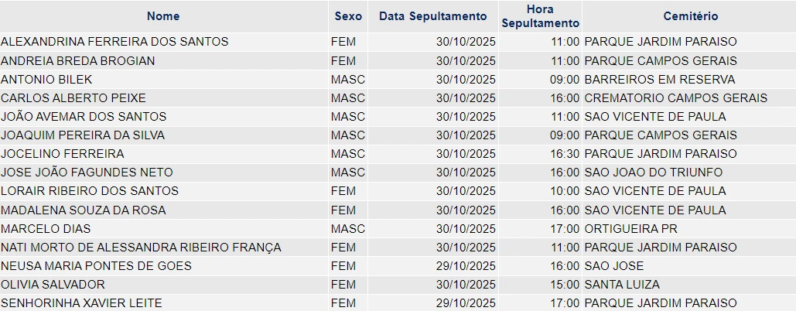Select JOAQUIM PEREIRA DA SILVA name
The width and height of the screenshot is (796, 311).
[x=83, y=135]
